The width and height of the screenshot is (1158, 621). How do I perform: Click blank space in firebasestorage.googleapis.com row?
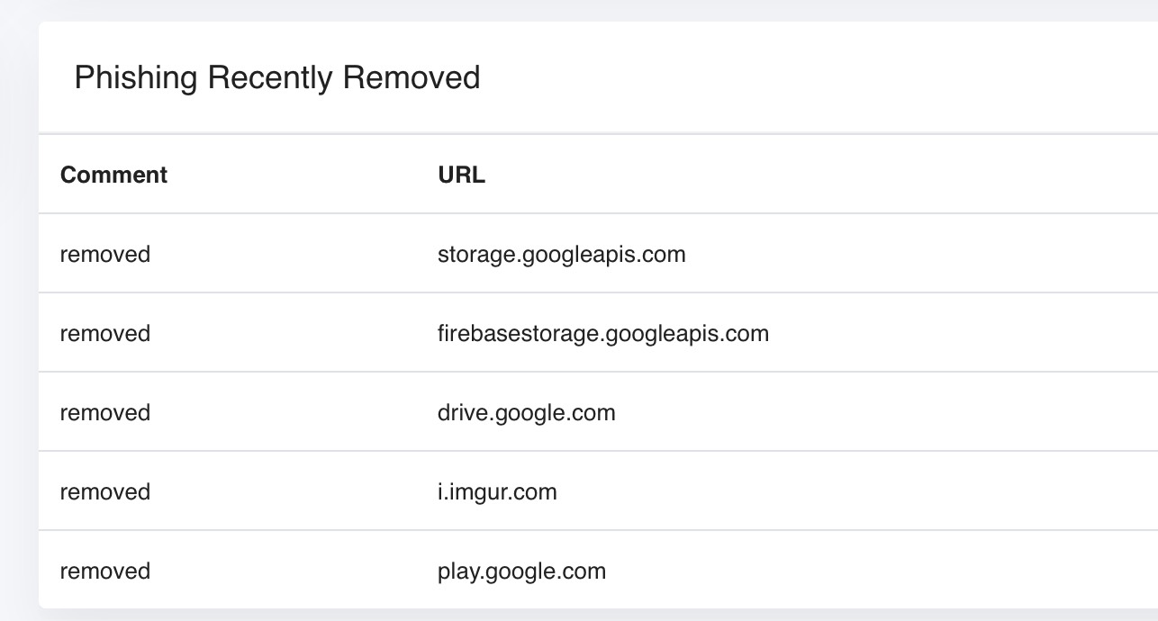coord(963,334)
